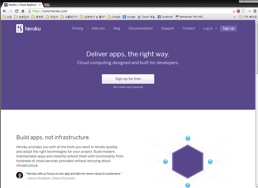Show hidden extensions via chevron in toolbar
This screenshot has height=188, width=258.
(249, 11)
